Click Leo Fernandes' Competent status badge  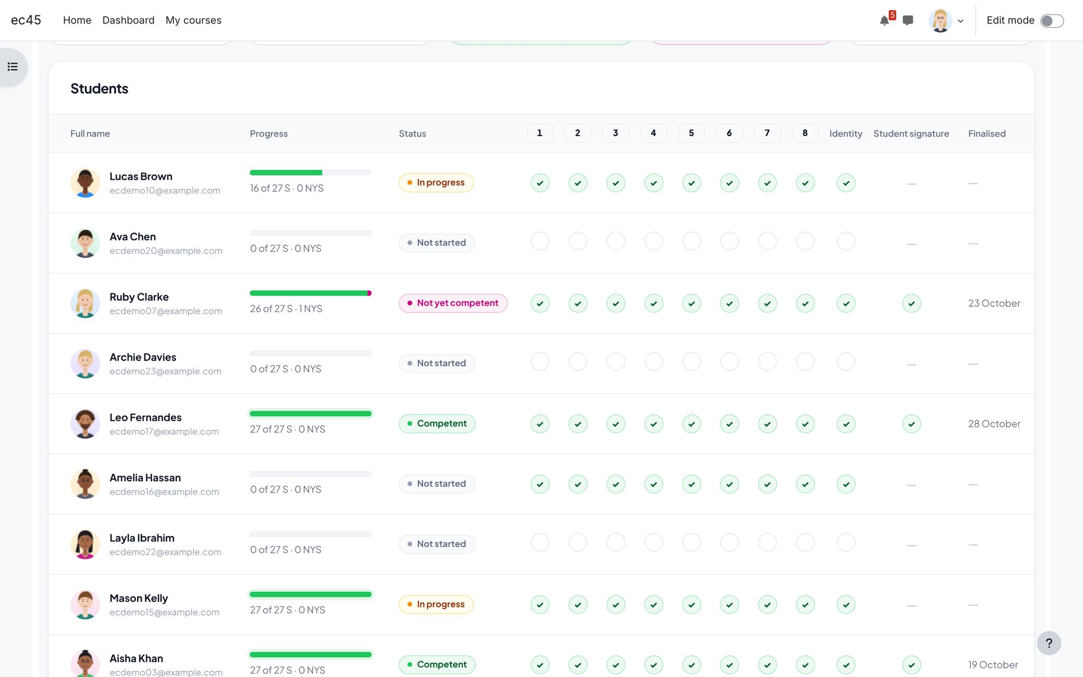pyautogui.click(x=437, y=424)
